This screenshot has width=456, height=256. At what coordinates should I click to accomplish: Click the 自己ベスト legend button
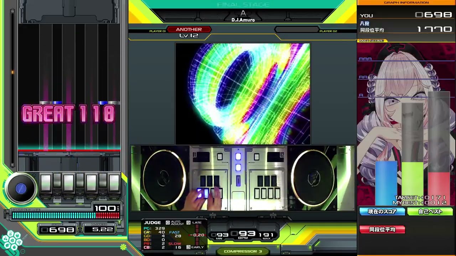coord(430,212)
